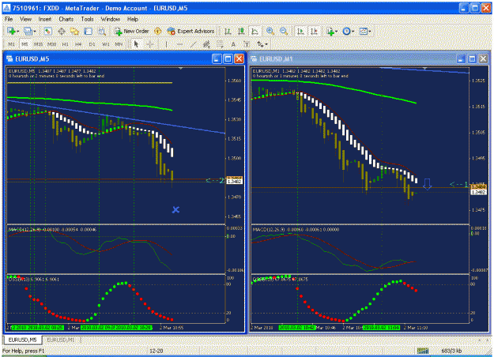Select the Trendline drawing tool
494x357 pixels.
[193, 44]
